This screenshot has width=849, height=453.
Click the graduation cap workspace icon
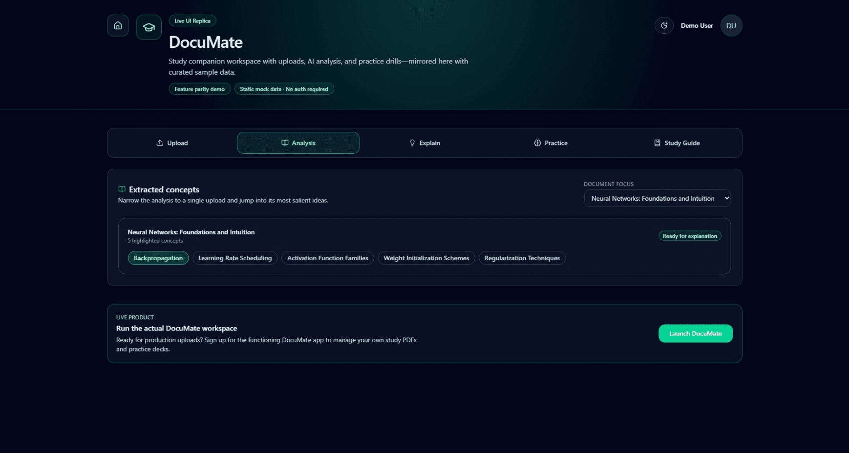[x=149, y=27]
